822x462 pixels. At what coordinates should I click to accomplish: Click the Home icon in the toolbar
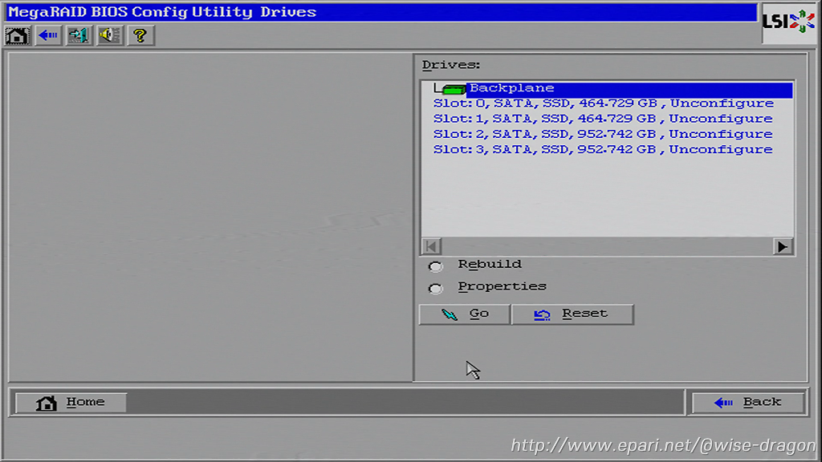click(x=18, y=35)
